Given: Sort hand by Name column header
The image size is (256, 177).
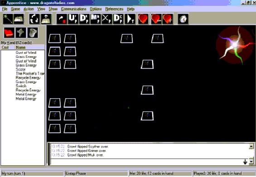Looking at the screenshot, I should click(30, 48).
